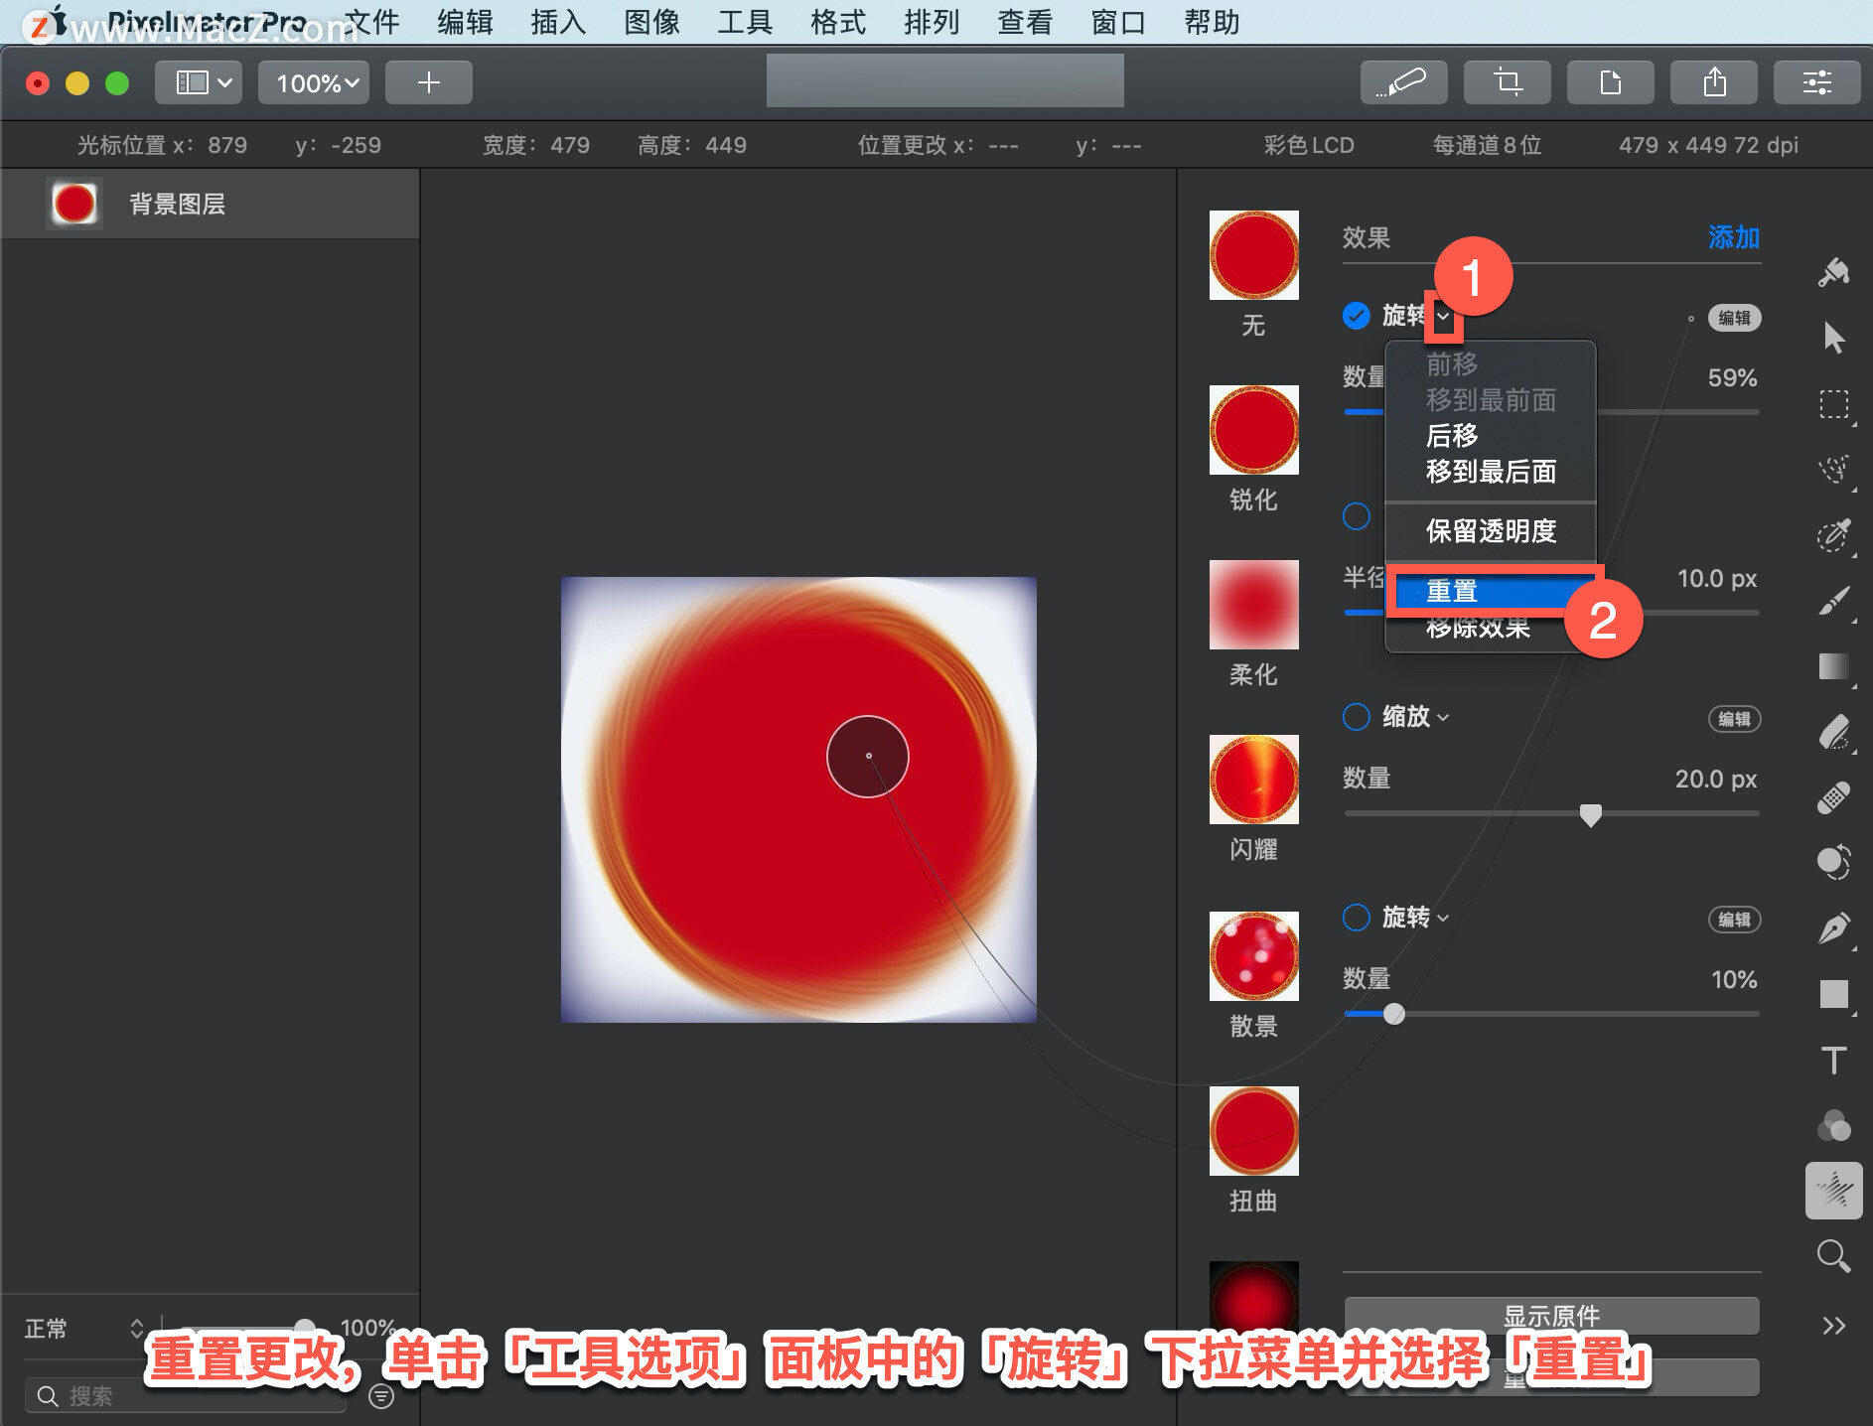This screenshot has width=1873, height=1426.
Task: Click the crop toolbar icon
Action: point(1508,82)
